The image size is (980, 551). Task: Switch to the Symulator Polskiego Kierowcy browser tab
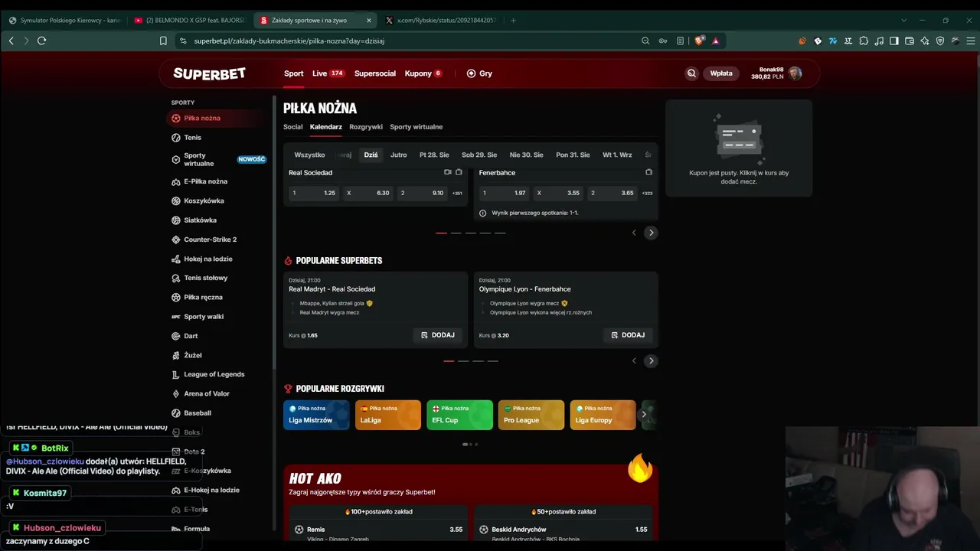(x=64, y=20)
